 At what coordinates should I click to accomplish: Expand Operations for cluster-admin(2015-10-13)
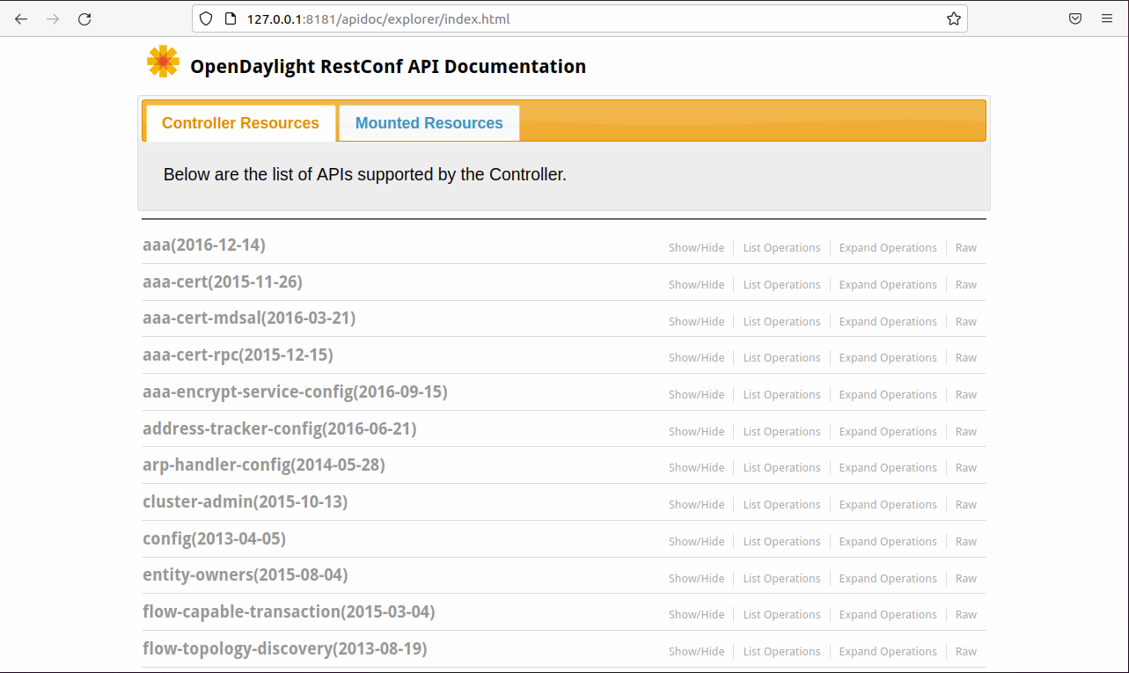(x=887, y=505)
